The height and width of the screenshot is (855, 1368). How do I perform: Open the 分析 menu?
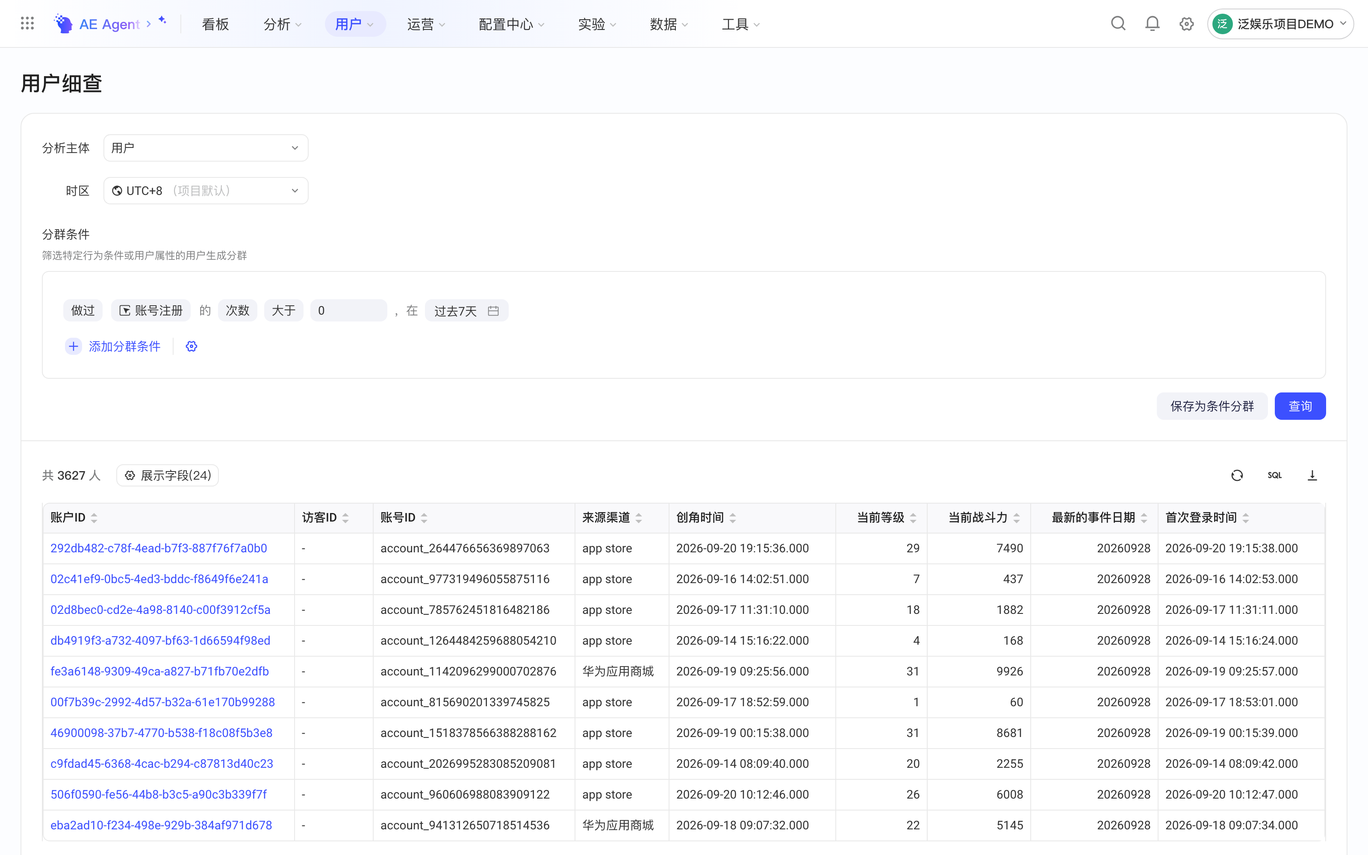[x=283, y=24]
